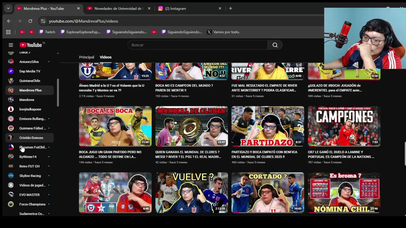Open title CR7 LE GANÓ EL DUELO A LAMINE

pyautogui.click(x=341, y=154)
